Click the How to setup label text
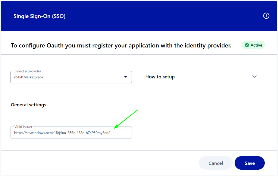This screenshot has width=278, height=176. (x=160, y=77)
